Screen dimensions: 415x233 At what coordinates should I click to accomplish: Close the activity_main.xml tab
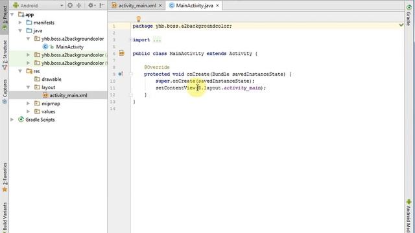click(160, 6)
